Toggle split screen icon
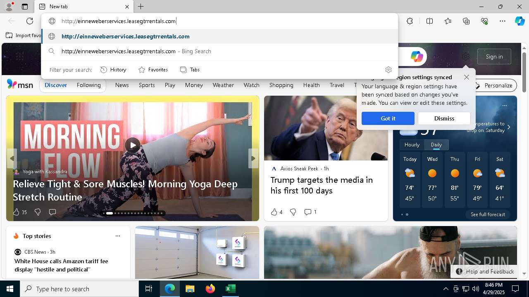The image size is (529, 297). pos(429,21)
